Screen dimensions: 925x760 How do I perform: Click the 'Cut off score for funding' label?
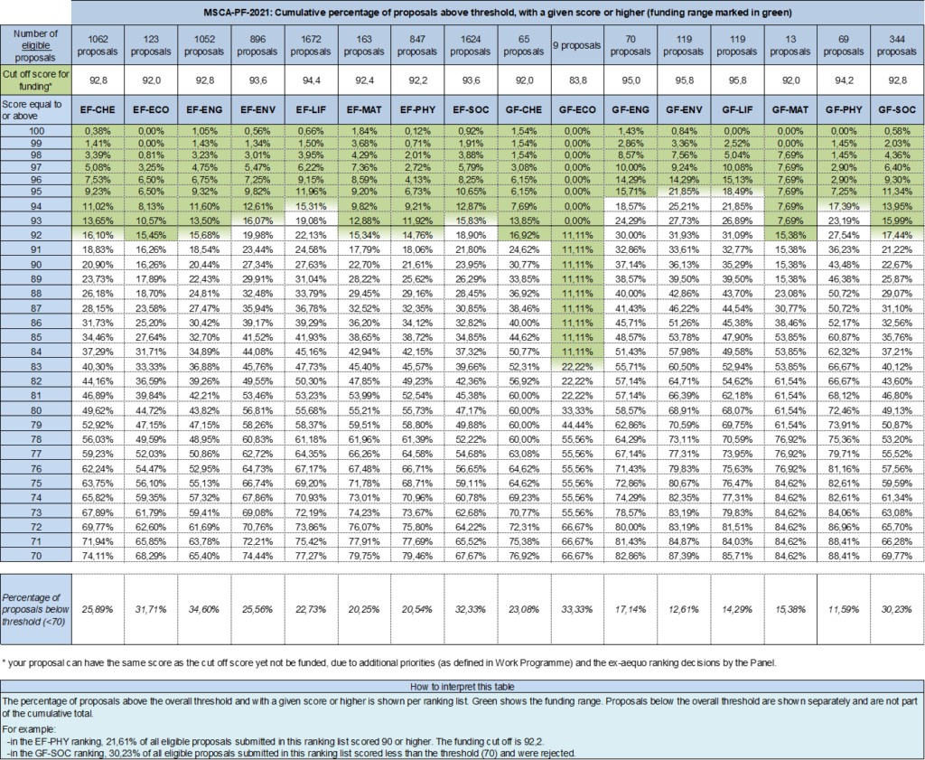(35, 79)
